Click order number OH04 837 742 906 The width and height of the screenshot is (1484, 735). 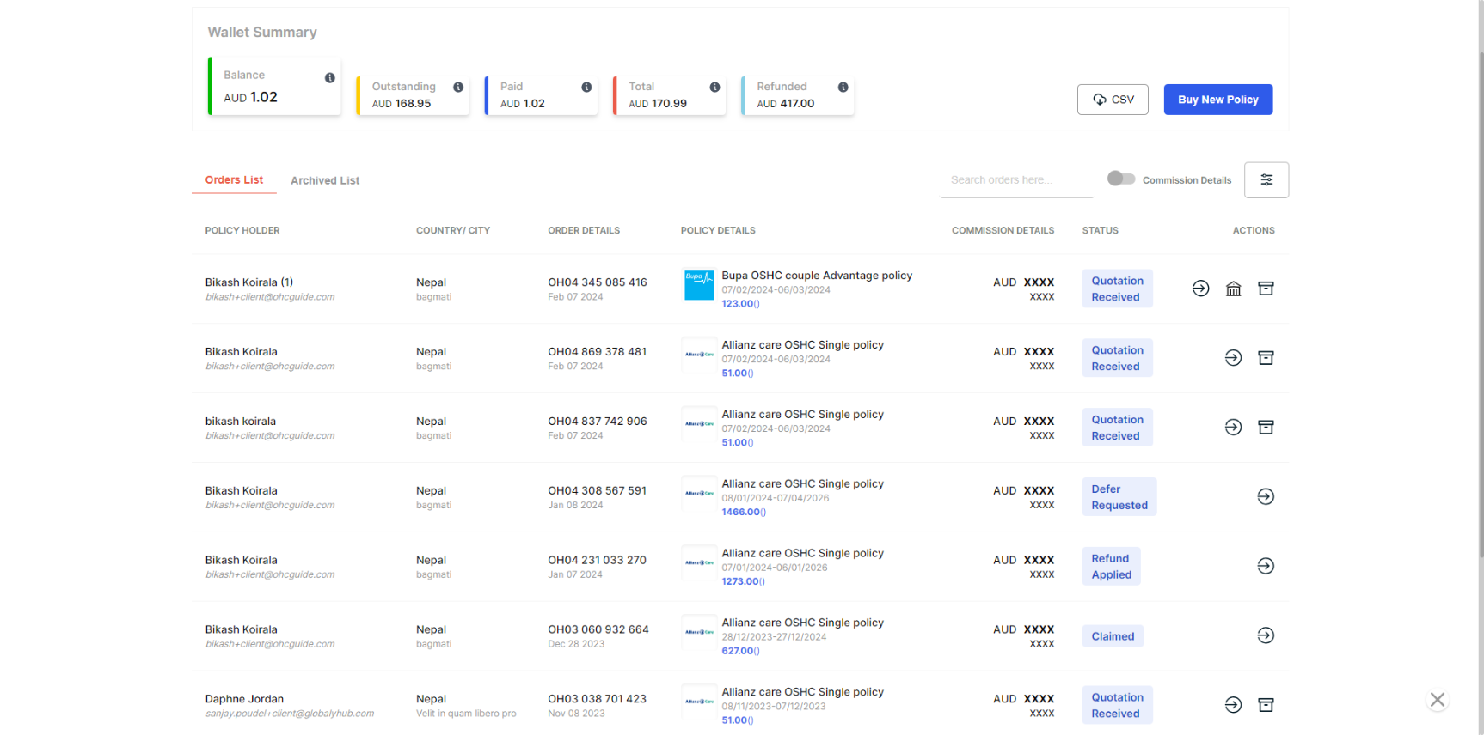click(598, 422)
